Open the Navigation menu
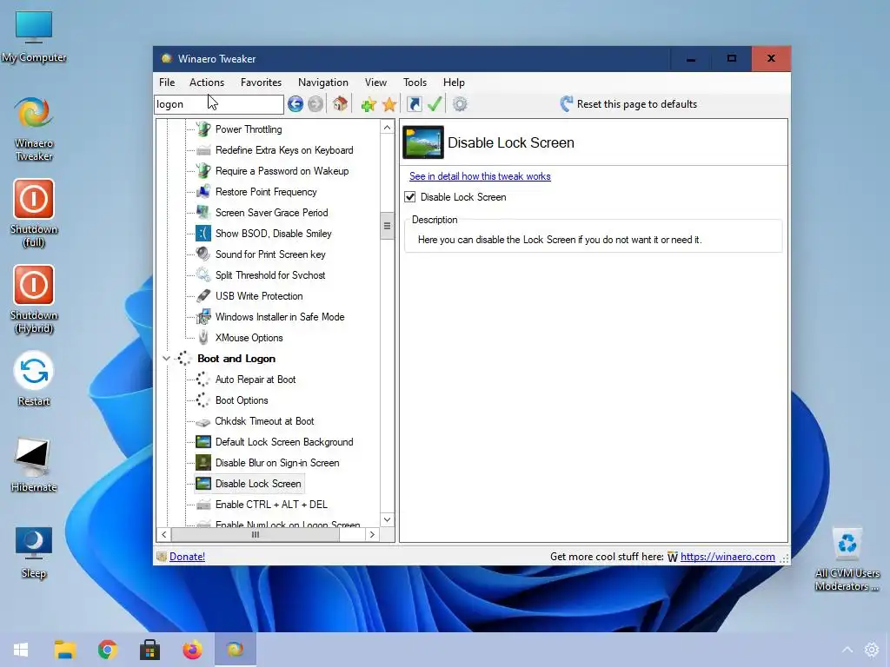 (323, 83)
